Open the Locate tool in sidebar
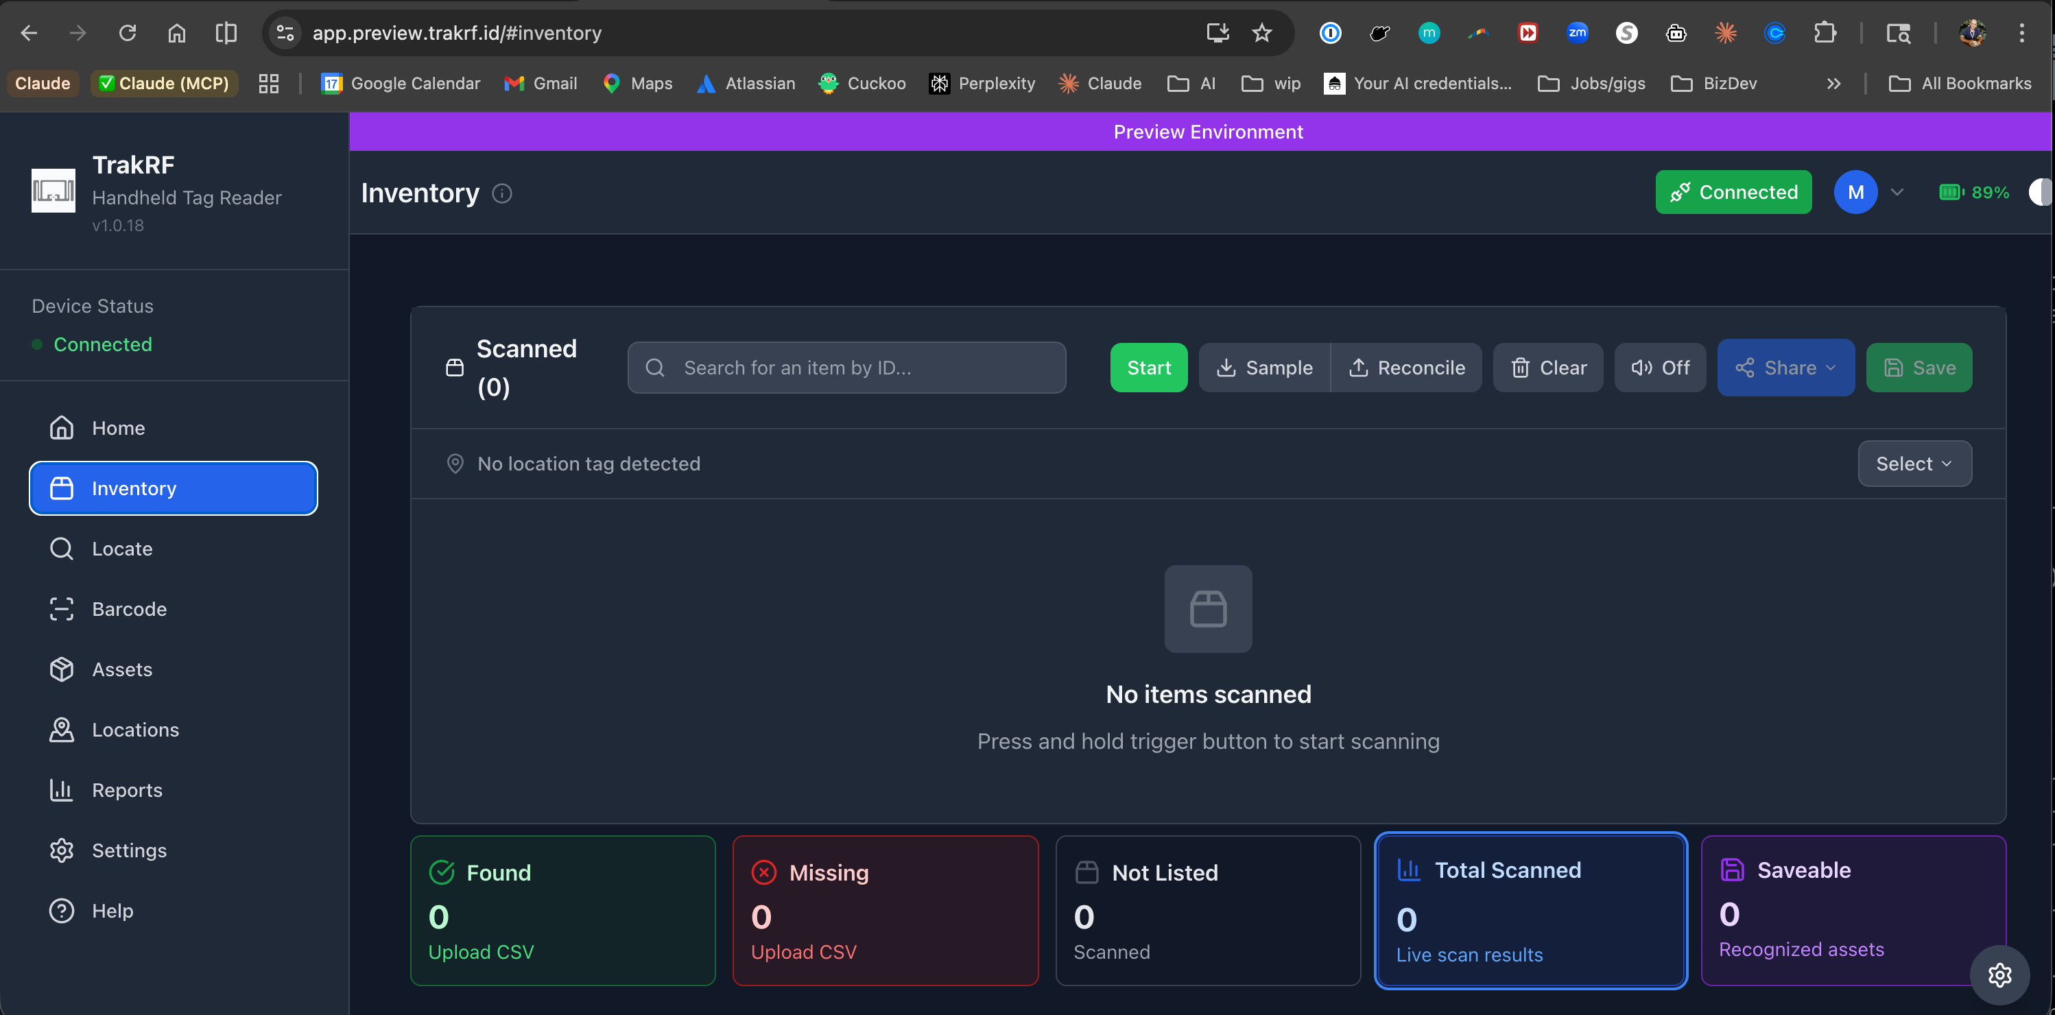The height and width of the screenshot is (1015, 2055). click(121, 549)
